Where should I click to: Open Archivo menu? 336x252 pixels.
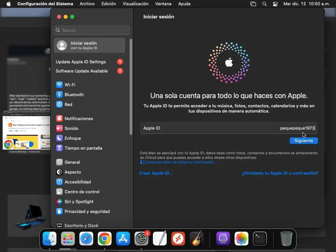pyautogui.click(x=87, y=4)
